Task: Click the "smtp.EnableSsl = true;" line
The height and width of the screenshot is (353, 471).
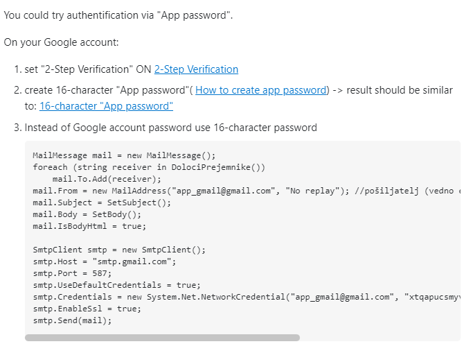Action: [87, 309]
